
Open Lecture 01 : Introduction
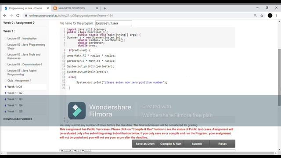point(22,38)
